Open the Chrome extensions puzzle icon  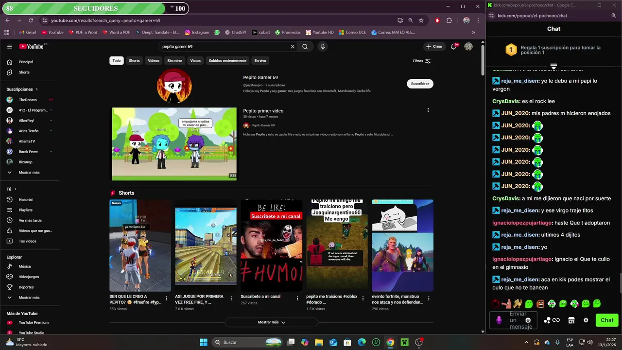(449, 20)
